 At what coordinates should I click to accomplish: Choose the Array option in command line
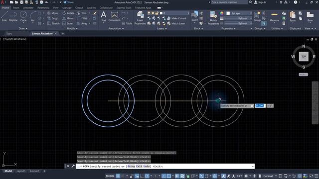click(x=131, y=166)
